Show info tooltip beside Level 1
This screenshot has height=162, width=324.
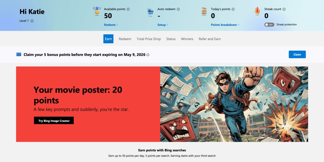point(32,21)
